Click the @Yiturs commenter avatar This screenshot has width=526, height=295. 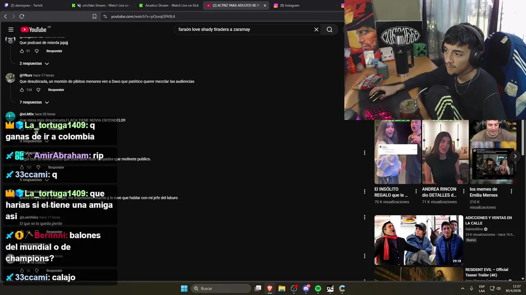pyautogui.click(x=10, y=78)
